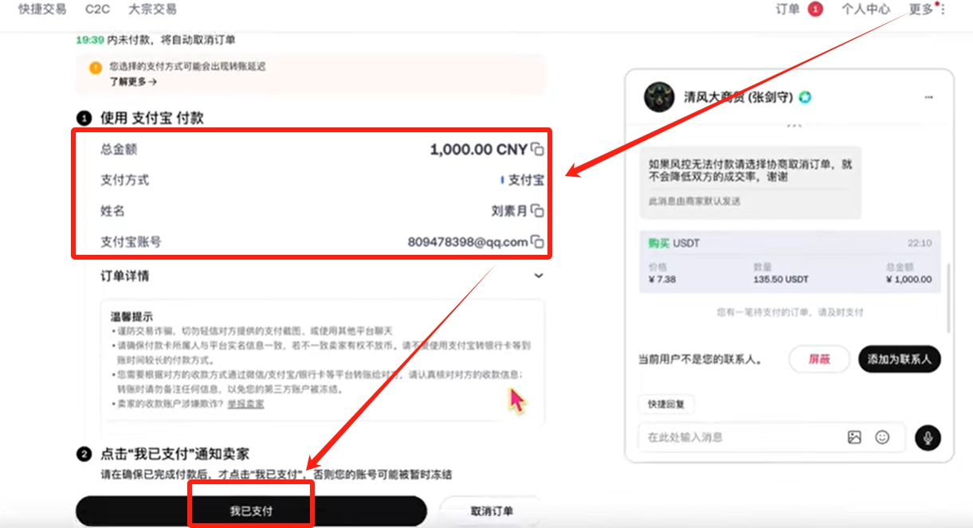Click the verified badge beside merchant name

point(806,97)
